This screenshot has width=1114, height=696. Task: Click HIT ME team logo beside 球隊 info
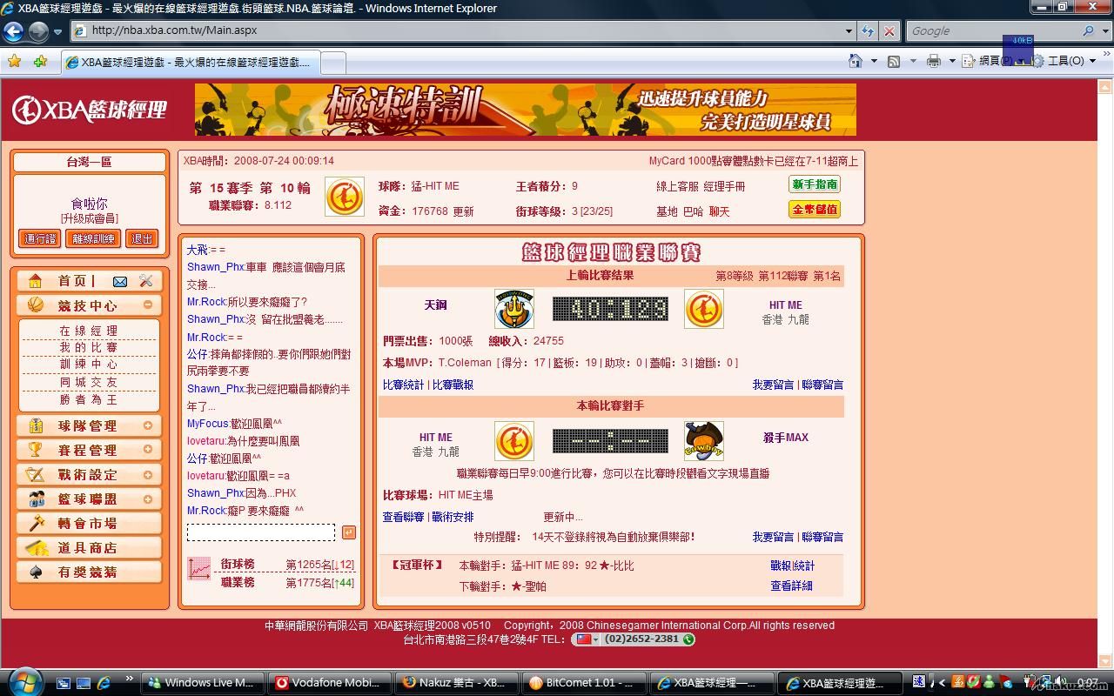(x=345, y=197)
